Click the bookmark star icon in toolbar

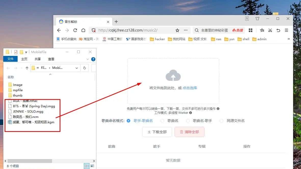262,30
